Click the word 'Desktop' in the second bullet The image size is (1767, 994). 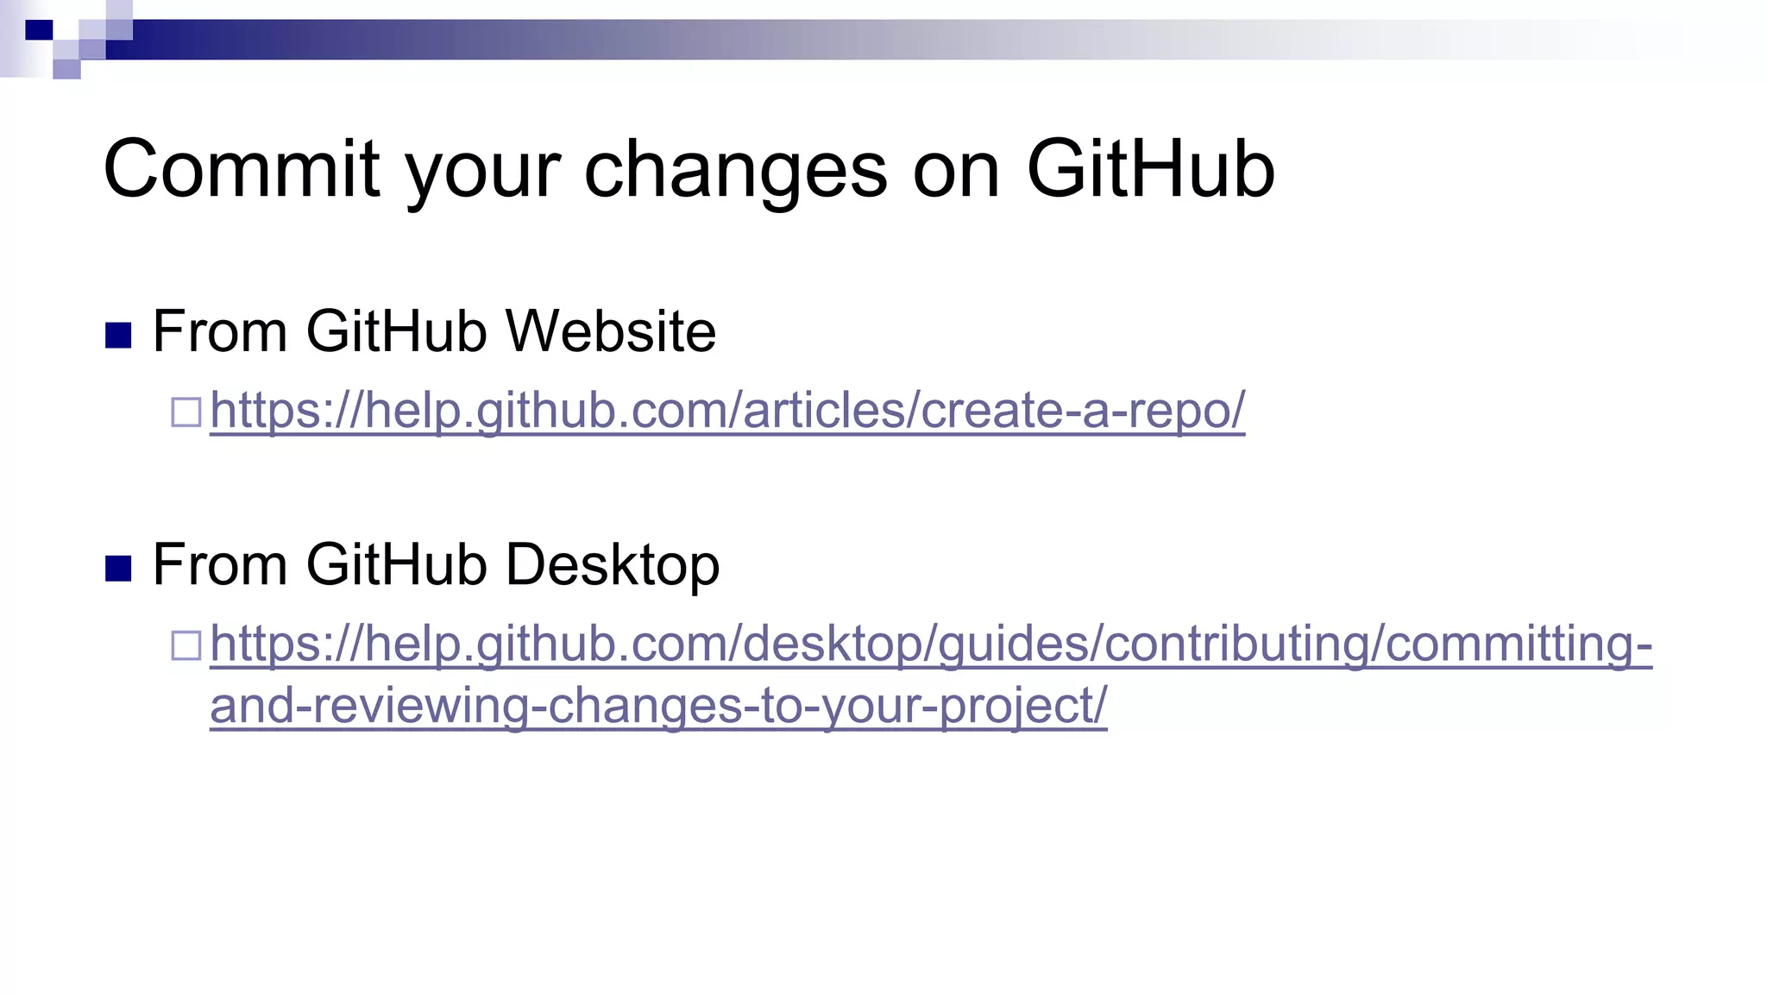(612, 565)
